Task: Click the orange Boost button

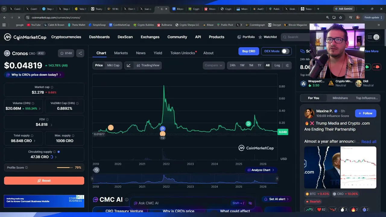Action: pyautogui.click(x=44, y=181)
